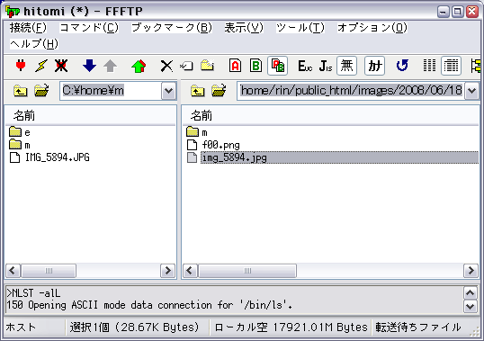Open the ツール(T) menu

(300, 28)
